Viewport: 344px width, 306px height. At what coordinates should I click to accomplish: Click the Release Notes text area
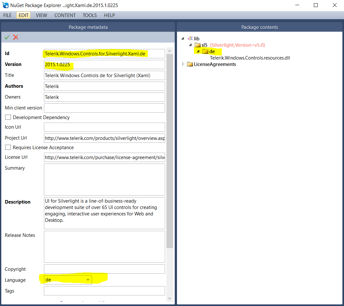coord(105,247)
